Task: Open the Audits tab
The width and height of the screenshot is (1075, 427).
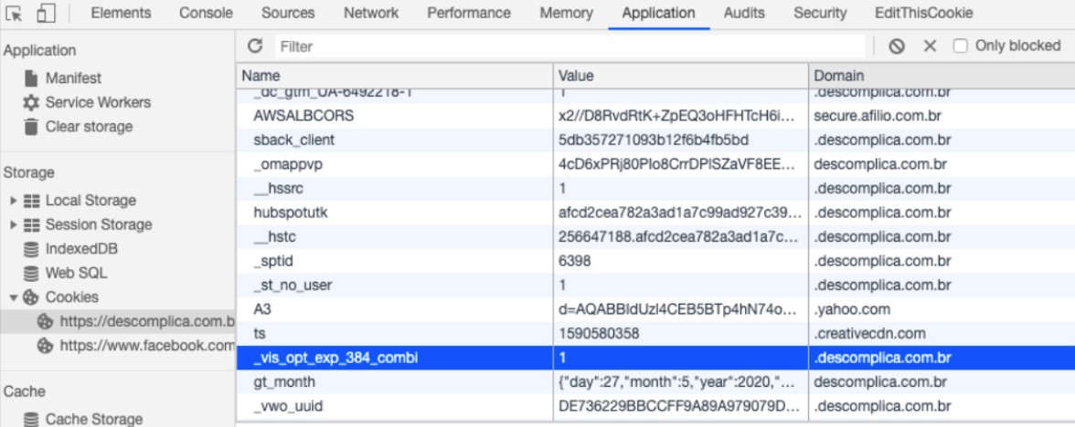Action: point(744,13)
